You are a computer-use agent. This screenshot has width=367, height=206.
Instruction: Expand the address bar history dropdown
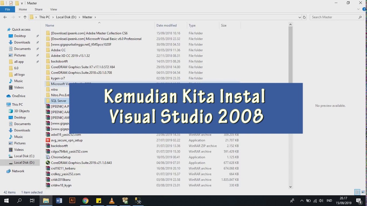pyautogui.click(x=300, y=17)
